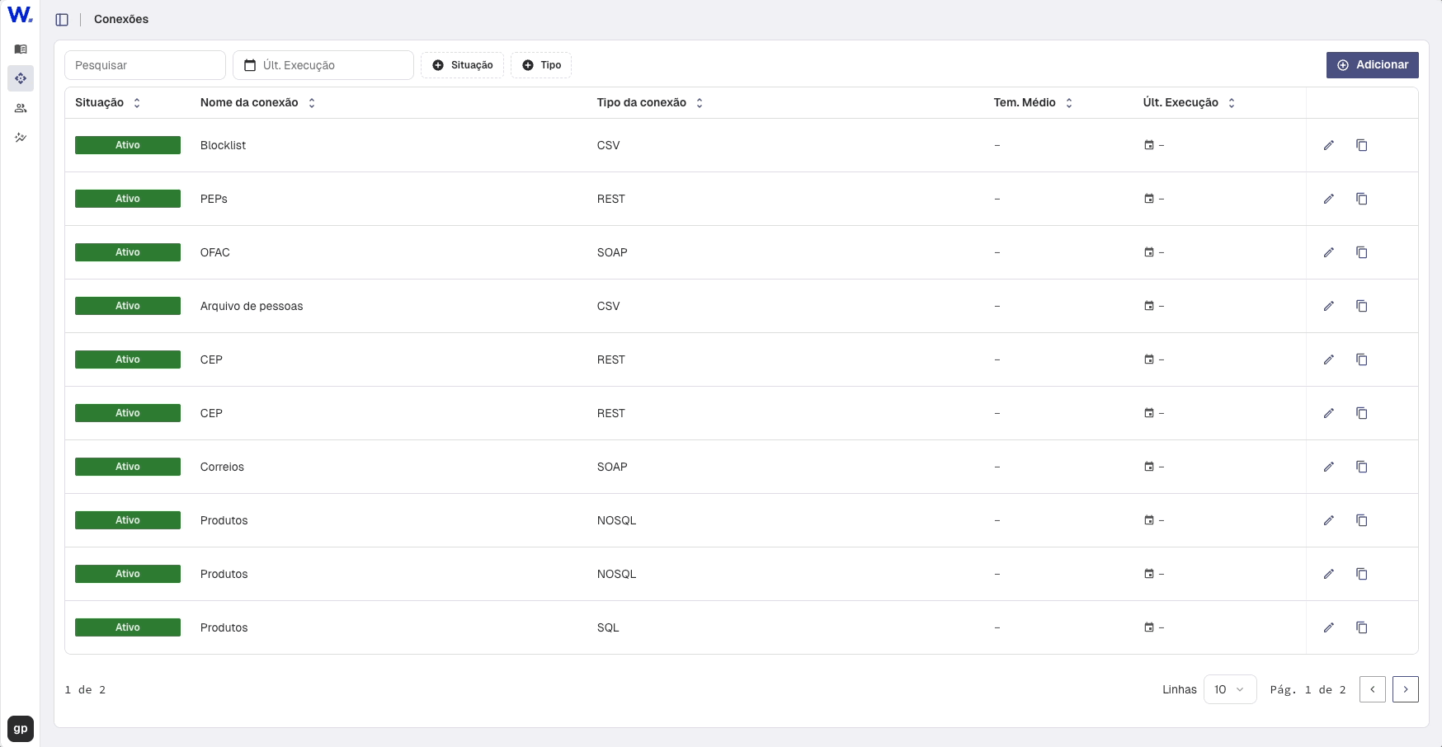Viewport: 1442px width, 747px height.
Task: Click the gp user avatar
Action: pyautogui.click(x=21, y=729)
